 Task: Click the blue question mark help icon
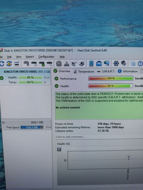point(140,64)
